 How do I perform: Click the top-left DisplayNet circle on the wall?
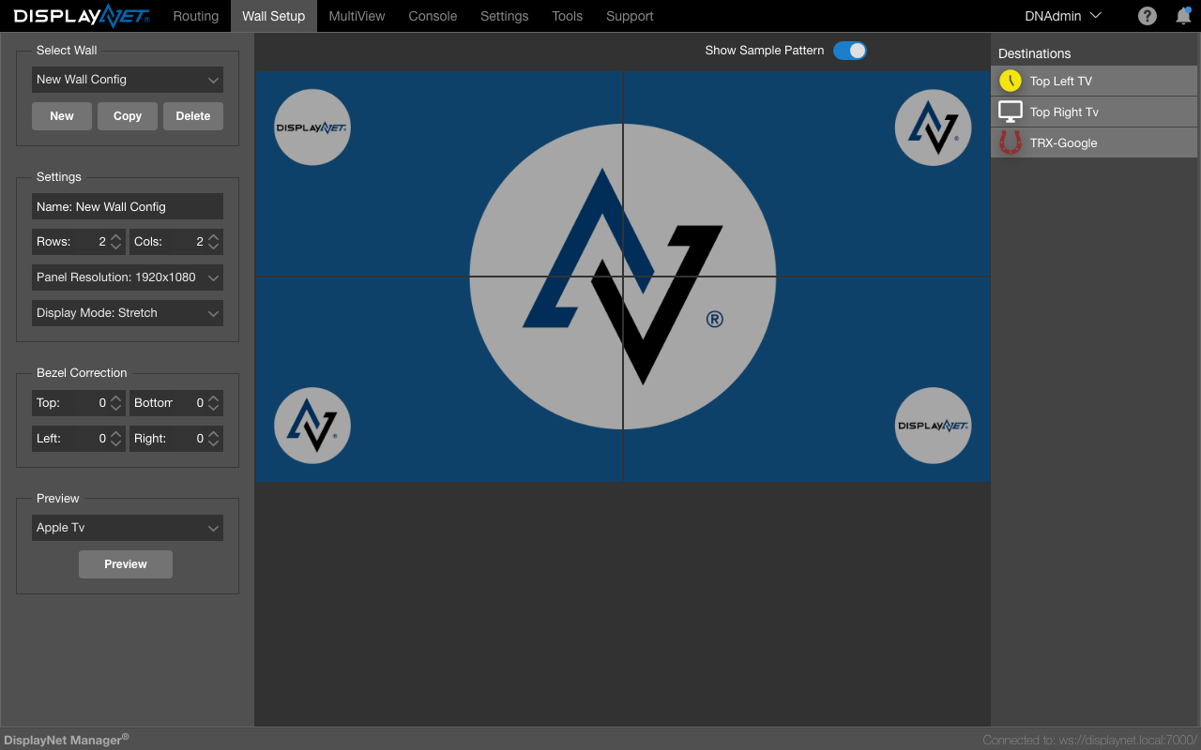[x=312, y=127]
